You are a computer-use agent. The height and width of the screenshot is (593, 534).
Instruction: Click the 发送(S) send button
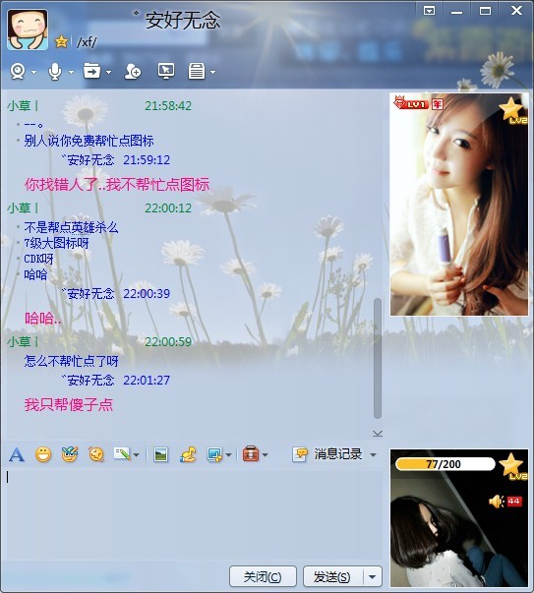click(332, 576)
